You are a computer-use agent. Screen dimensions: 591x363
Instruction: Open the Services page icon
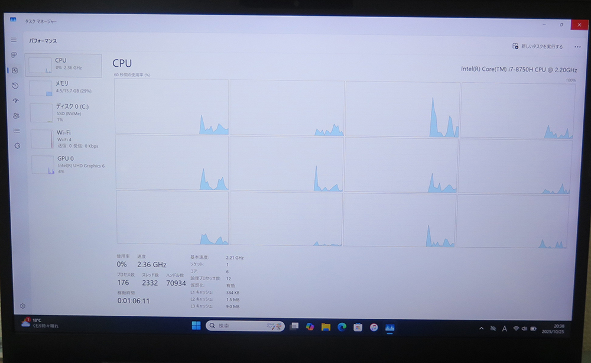(17, 146)
